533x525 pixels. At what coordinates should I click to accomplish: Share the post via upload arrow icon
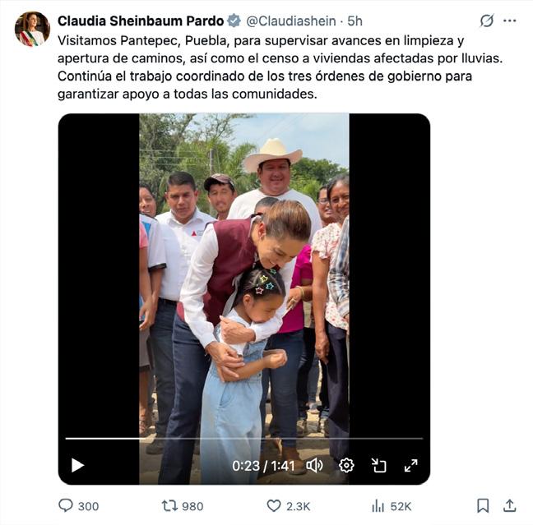(509, 505)
